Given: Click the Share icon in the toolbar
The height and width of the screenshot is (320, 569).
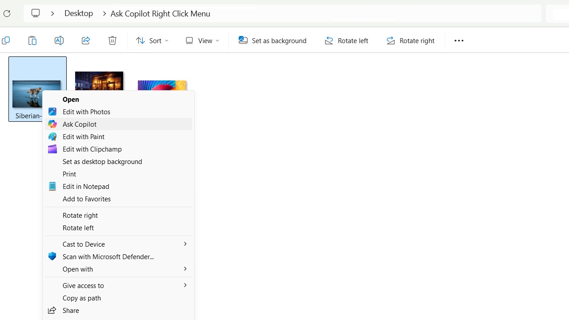Looking at the screenshot, I should pyautogui.click(x=85, y=40).
